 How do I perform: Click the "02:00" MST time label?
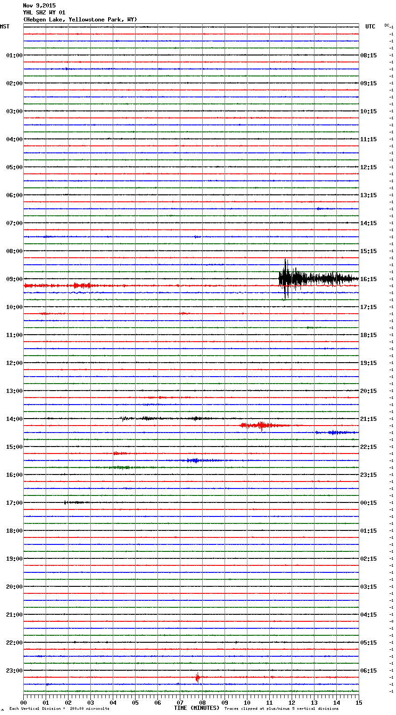click(14, 83)
